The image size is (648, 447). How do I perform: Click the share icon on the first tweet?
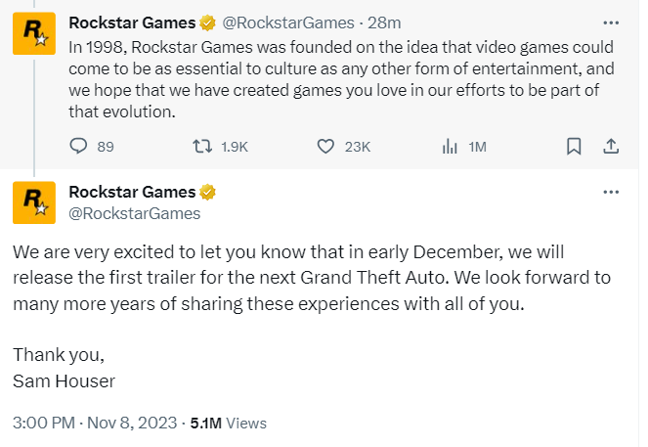point(611,147)
